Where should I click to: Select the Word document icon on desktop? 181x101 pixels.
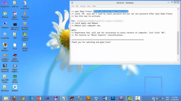(25, 5)
